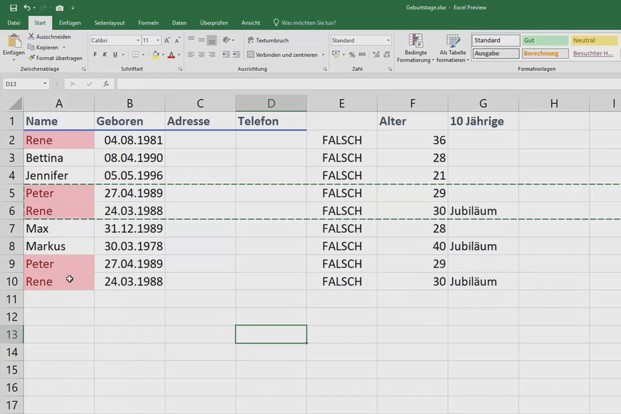The height and width of the screenshot is (414, 621).
Task: Decrease font size with smaller A icon
Action: pos(178,40)
